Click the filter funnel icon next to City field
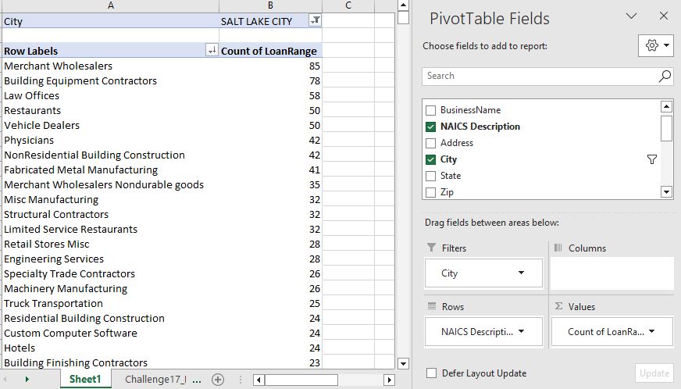This screenshot has width=681, height=389. pos(651,159)
